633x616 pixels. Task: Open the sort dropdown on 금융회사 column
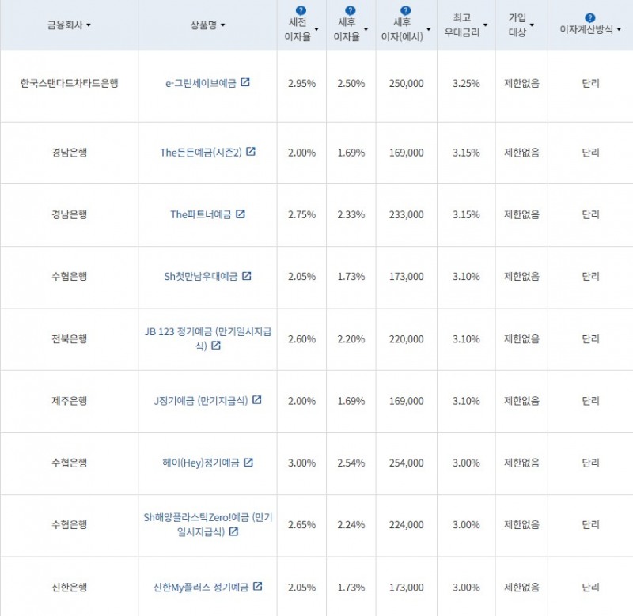point(90,25)
